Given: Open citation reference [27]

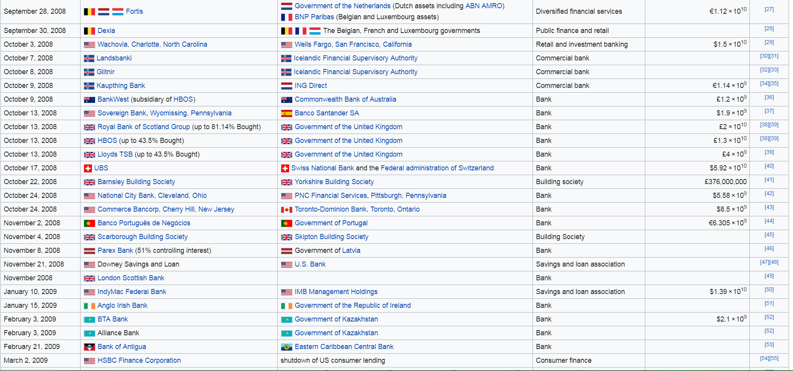Looking at the screenshot, I should [769, 9].
